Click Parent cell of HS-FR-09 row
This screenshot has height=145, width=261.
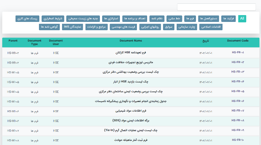click(x=13, y=131)
